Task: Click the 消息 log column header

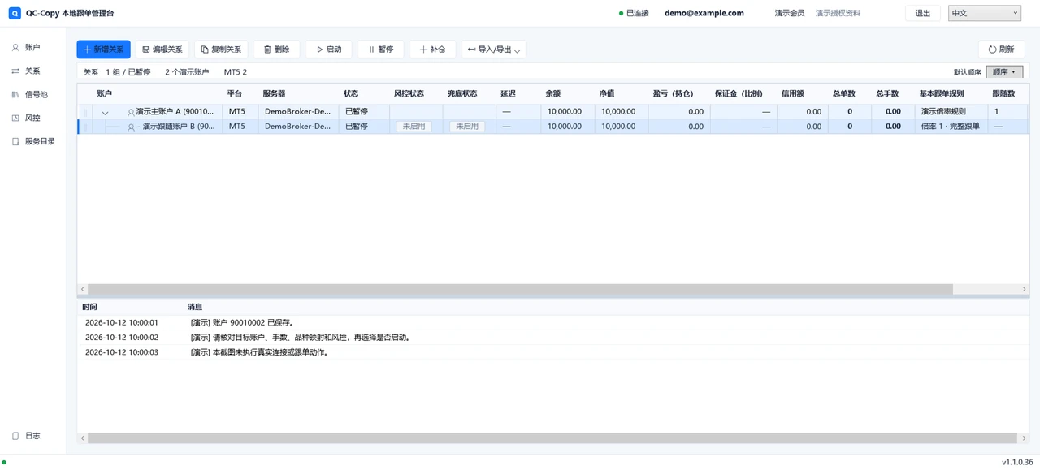Action: click(195, 307)
